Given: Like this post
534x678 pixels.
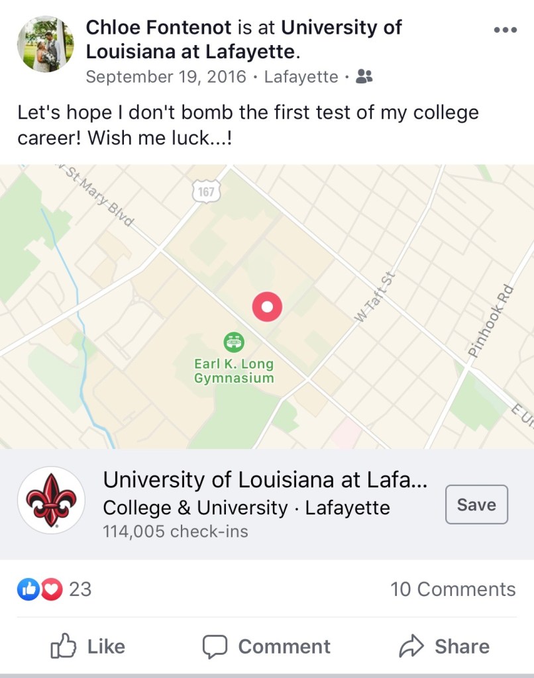Looking at the screenshot, I should coord(88,646).
